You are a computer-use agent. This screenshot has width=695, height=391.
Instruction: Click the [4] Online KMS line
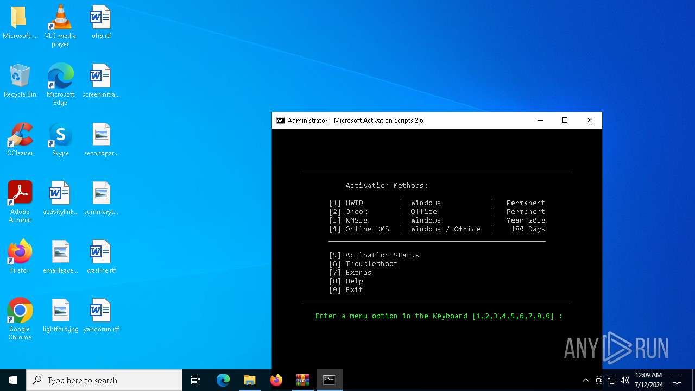437,229
